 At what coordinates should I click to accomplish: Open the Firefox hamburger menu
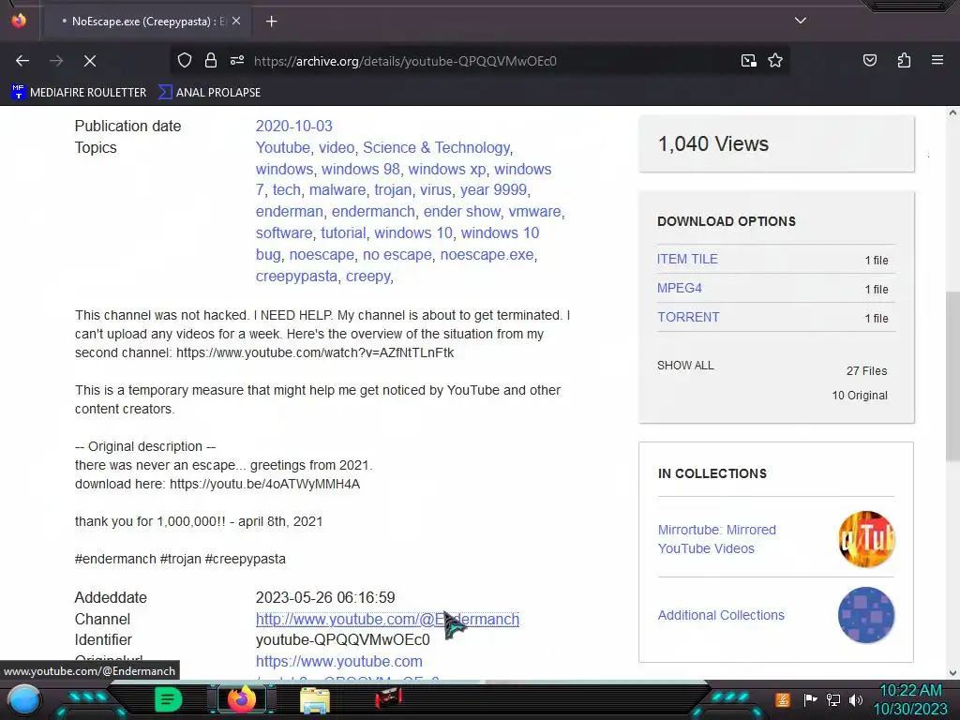[x=937, y=60]
